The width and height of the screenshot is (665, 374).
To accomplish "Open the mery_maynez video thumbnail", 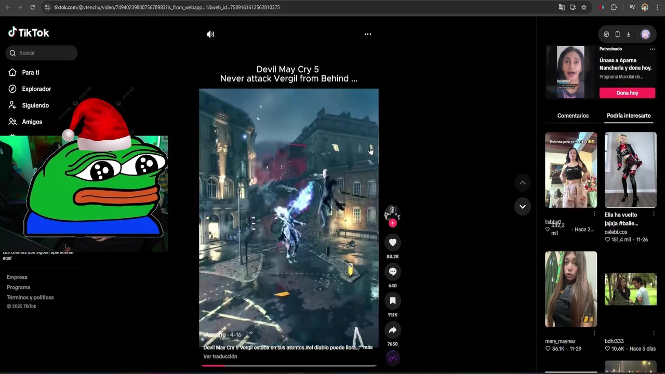I will [x=571, y=289].
